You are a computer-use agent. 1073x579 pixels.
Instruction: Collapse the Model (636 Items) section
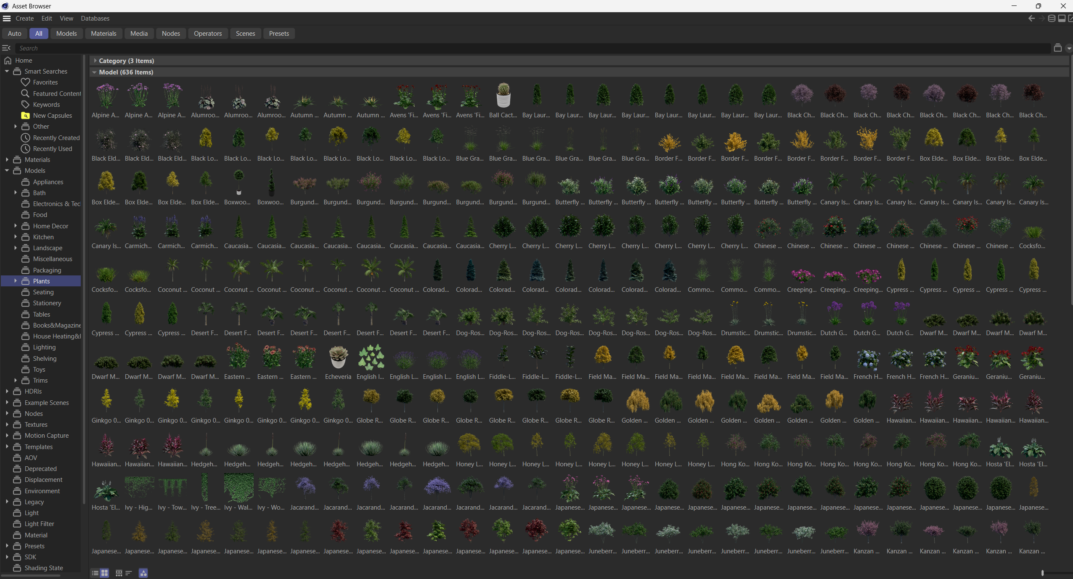tap(95, 72)
